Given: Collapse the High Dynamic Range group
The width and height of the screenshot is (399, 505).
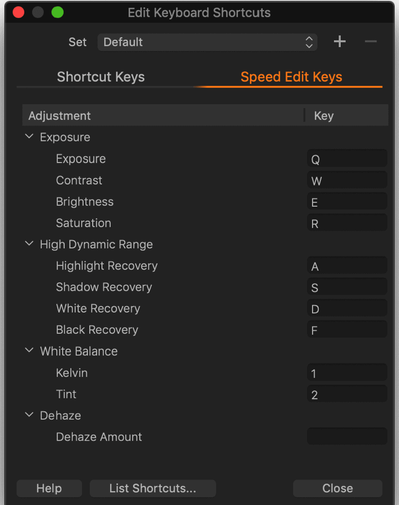Looking at the screenshot, I should (29, 244).
